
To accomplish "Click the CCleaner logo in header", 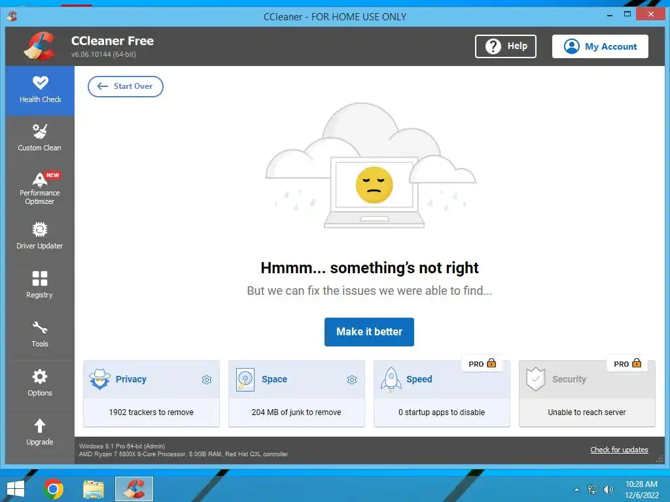I will [x=40, y=46].
